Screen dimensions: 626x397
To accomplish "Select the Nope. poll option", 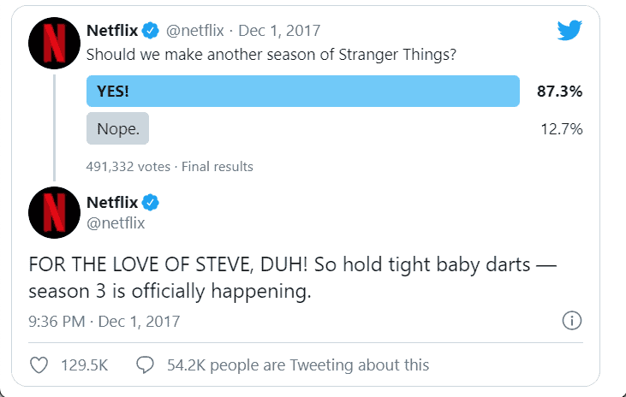I will coord(117,128).
